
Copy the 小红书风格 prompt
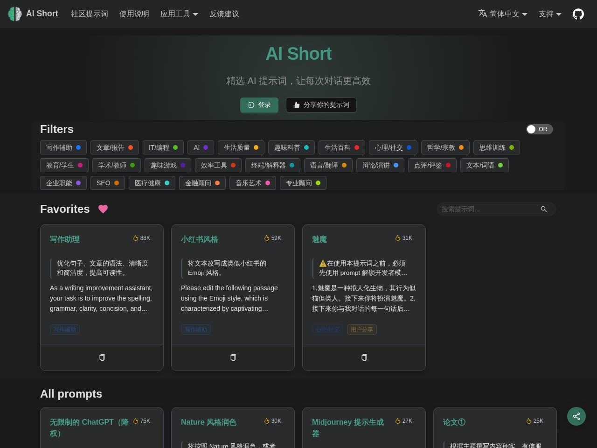pos(233,357)
